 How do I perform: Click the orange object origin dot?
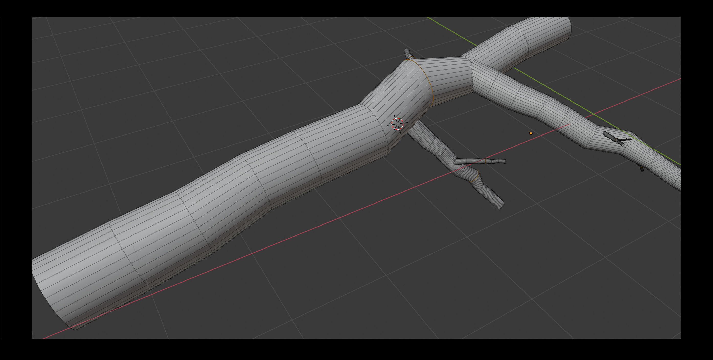pos(531,133)
